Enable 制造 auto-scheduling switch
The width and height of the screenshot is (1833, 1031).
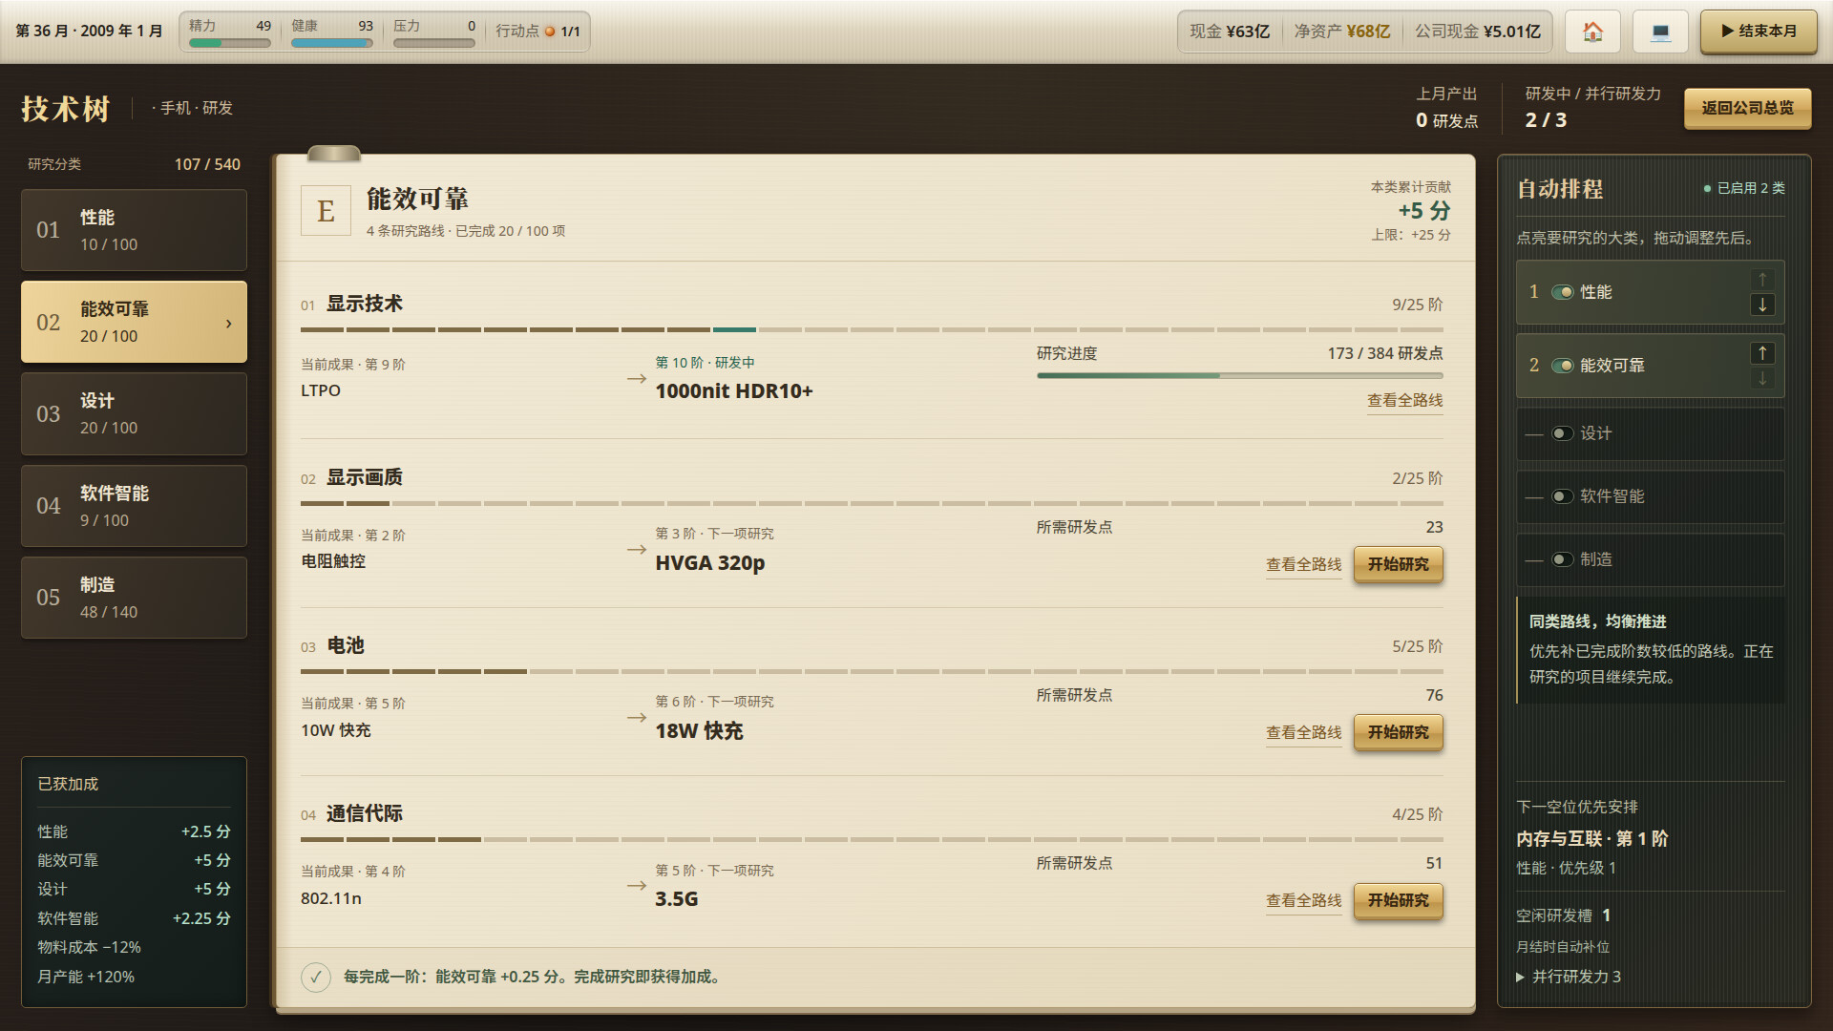click(1563, 559)
